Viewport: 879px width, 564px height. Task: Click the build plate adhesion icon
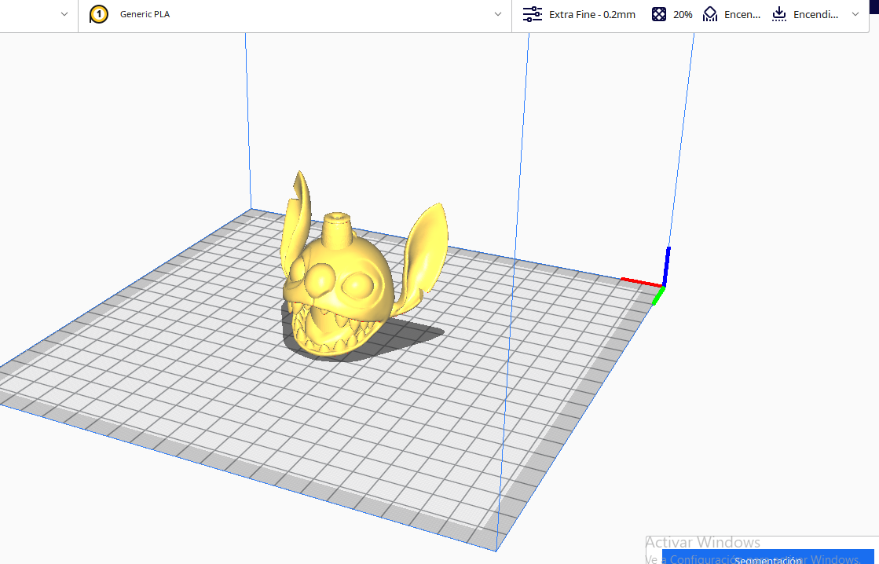pos(779,14)
